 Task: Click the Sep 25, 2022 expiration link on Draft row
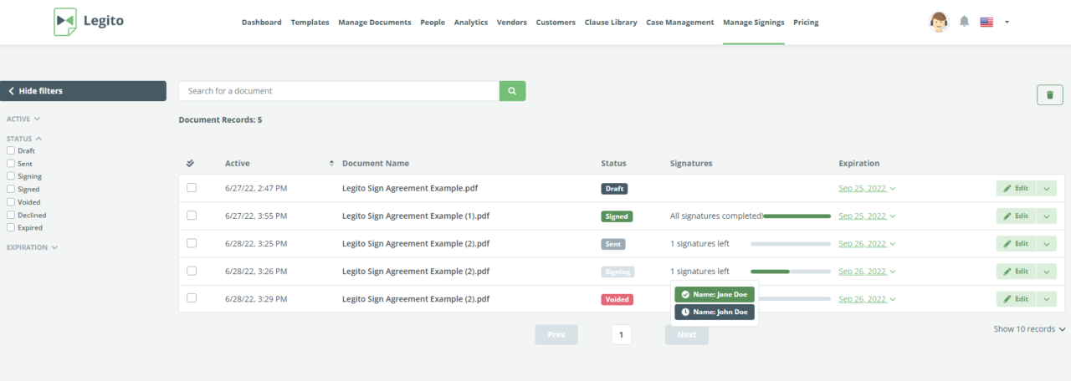pos(863,188)
